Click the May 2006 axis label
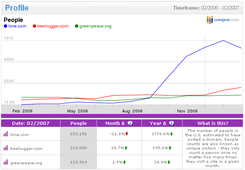Viewport: 245px width, 170px height. click(x=77, y=111)
